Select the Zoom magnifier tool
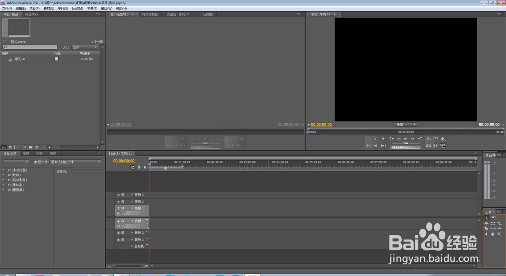 coord(499,234)
